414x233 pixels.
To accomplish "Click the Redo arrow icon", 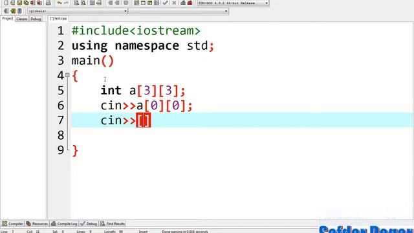I will pyautogui.click(x=66, y=3).
